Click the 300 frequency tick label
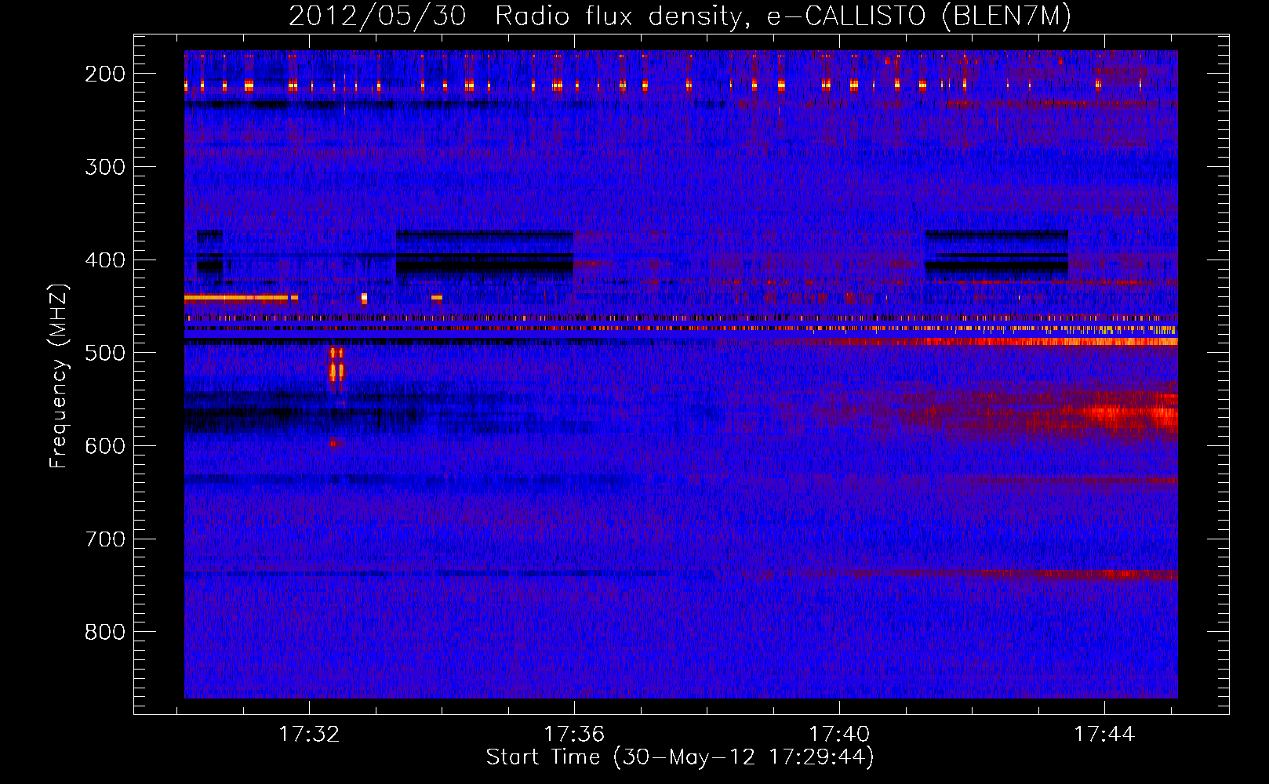The width and height of the screenshot is (1269, 784). pos(105,167)
